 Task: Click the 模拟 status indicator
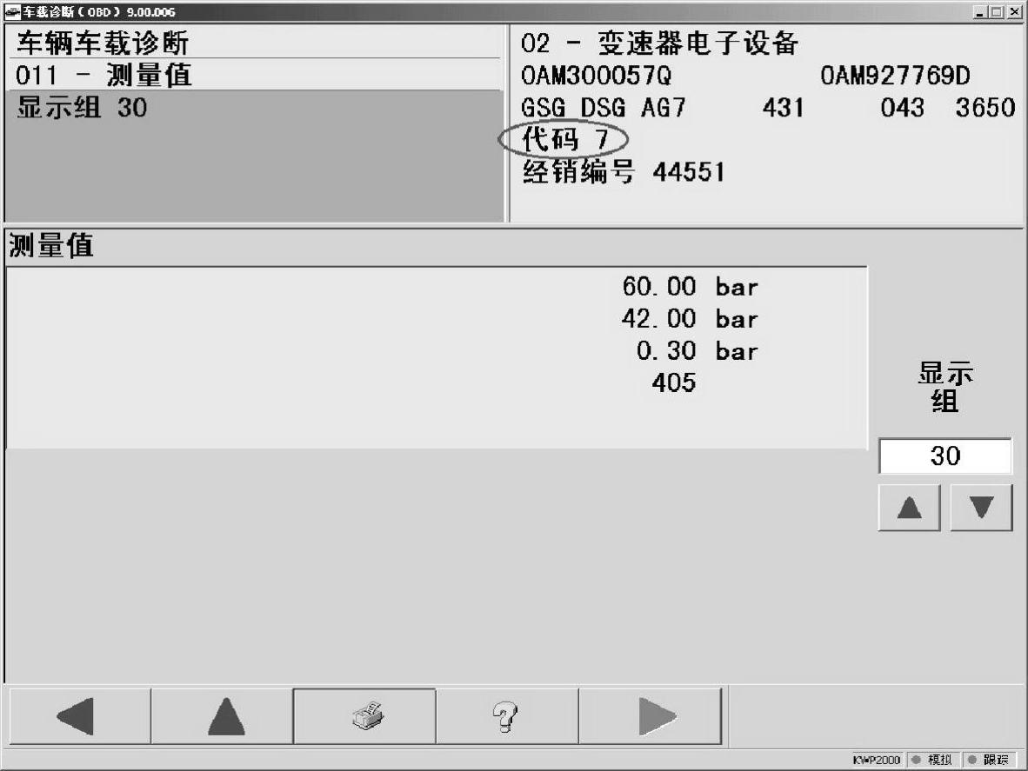pyautogui.click(x=932, y=760)
